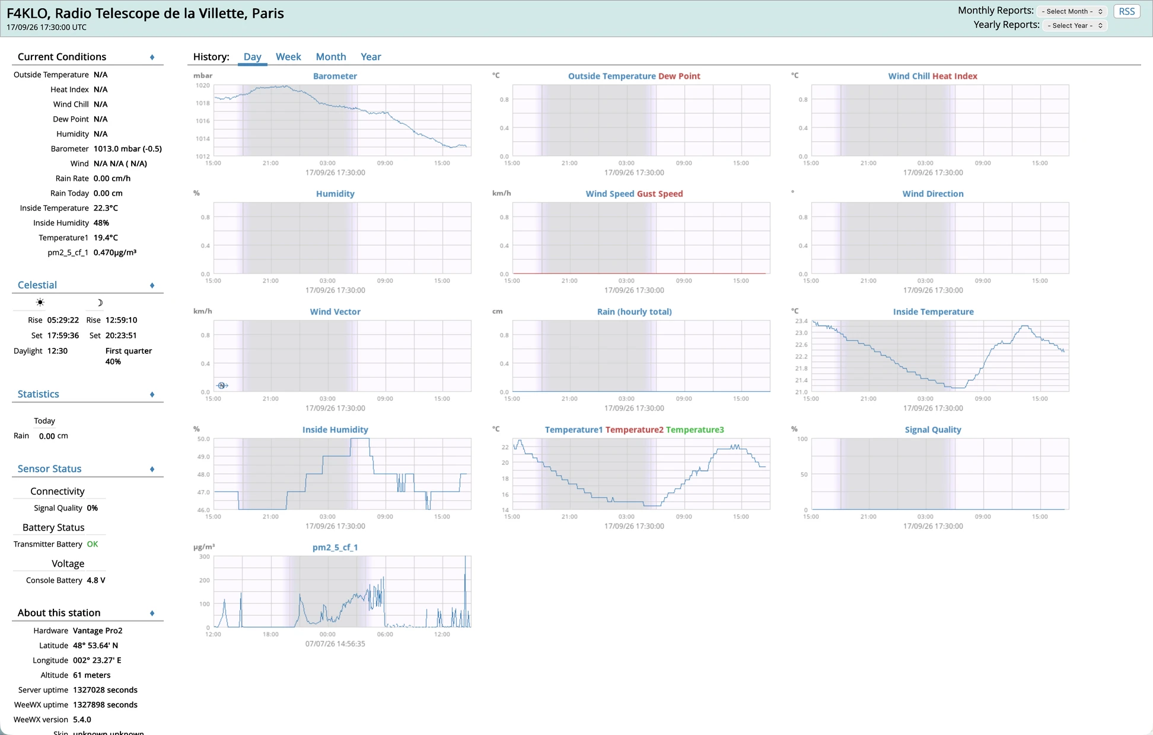
Task: Collapse the About this station toggle
Action: point(152,613)
